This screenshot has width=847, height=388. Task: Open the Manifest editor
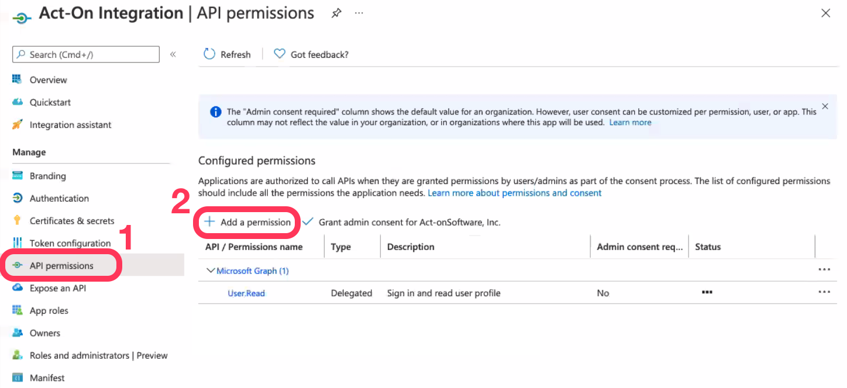pyautogui.click(x=47, y=377)
